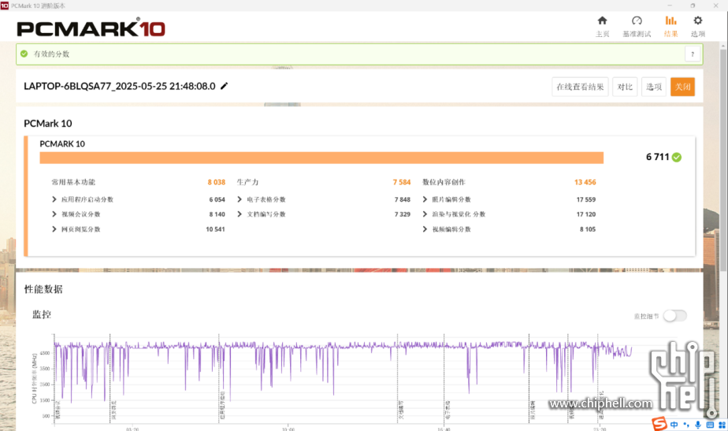Image resolution: width=728 pixels, height=431 pixels.
Task: Click the spreadsheet score 7 848
Action: (x=403, y=199)
